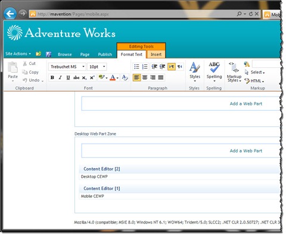The image size is (286, 236).
Task: Open the Site Actions menu
Action: click(x=18, y=54)
